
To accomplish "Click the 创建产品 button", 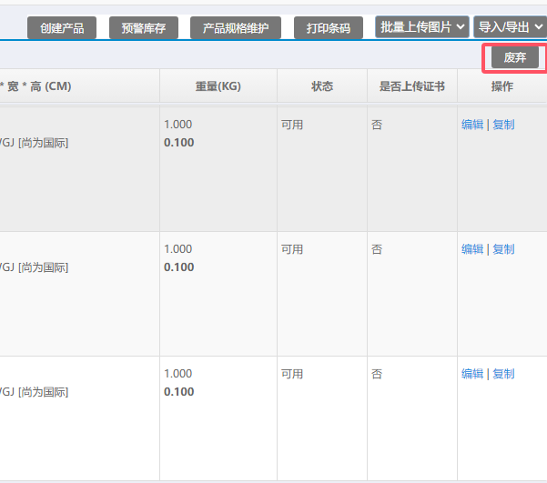I will point(62,28).
